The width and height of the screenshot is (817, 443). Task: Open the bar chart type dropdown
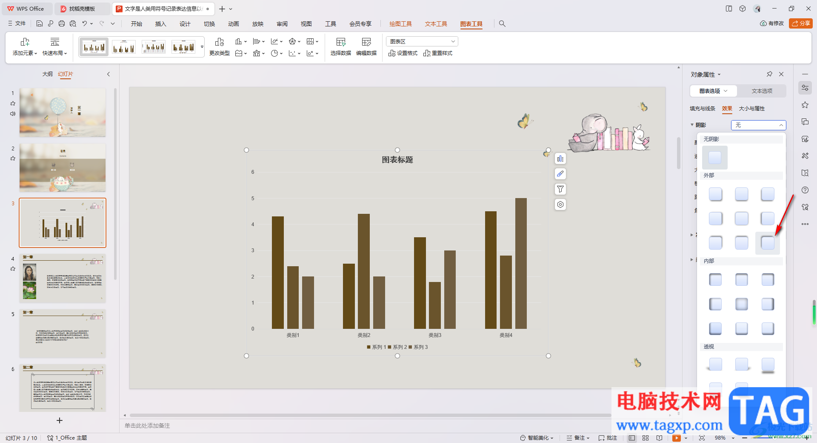click(x=259, y=41)
